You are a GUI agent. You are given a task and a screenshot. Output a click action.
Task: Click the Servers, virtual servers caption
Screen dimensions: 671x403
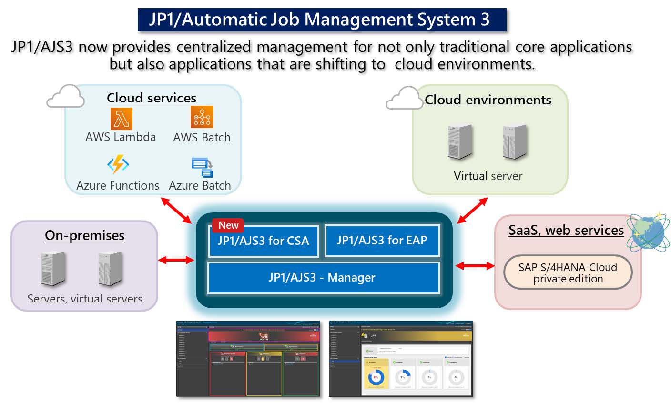pyautogui.click(x=85, y=299)
